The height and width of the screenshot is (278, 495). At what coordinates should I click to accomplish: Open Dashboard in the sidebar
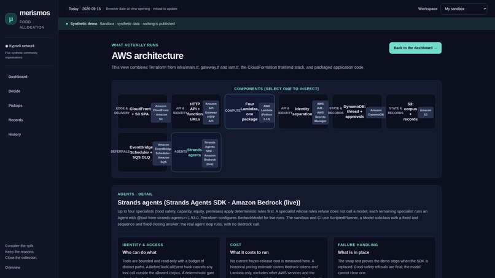[x=18, y=77]
